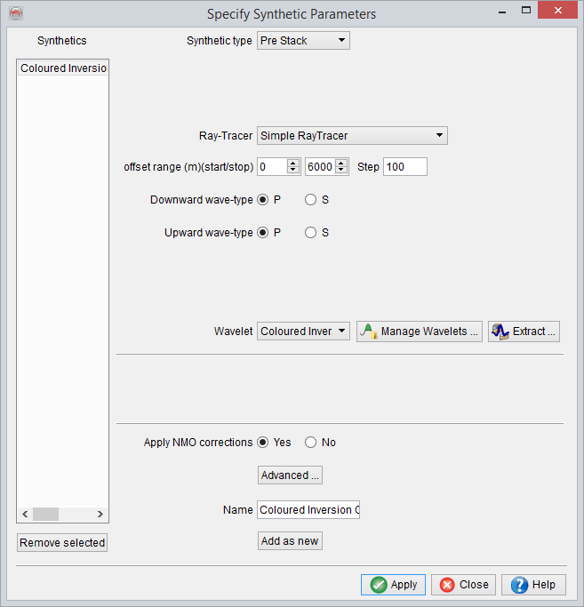Image resolution: width=584 pixels, height=607 pixels.
Task: Open the Wavelet selection dropdown
Action: click(x=303, y=331)
